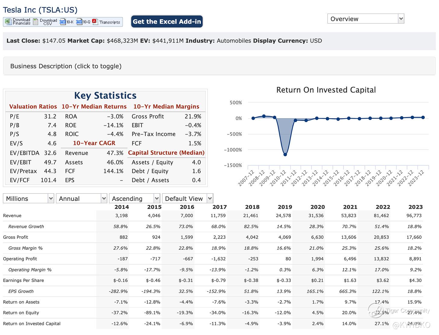Open the Annual period dropdown

click(81, 198)
